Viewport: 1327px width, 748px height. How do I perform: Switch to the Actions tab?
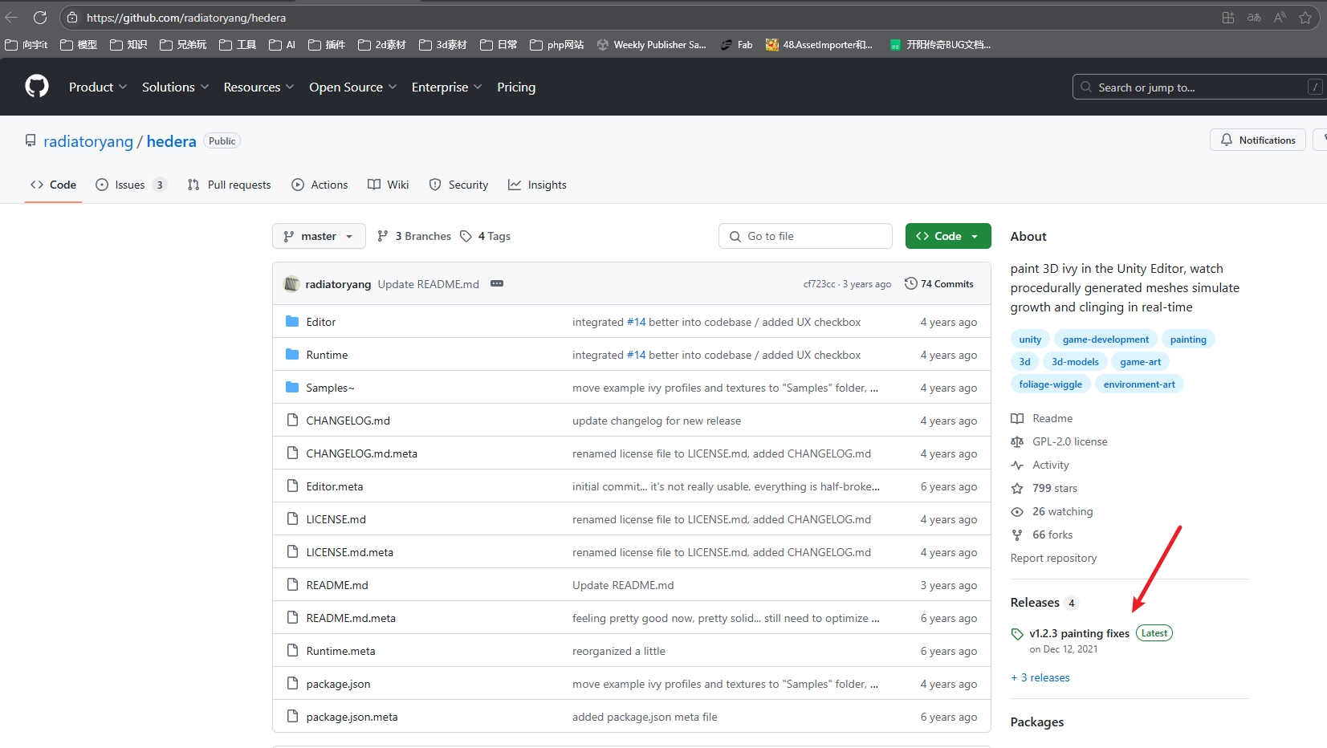[320, 185]
